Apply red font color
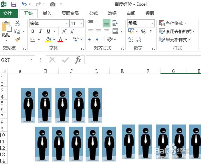The height and width of the screenshot is (164, 201). pyautogui.click(x=60, y=39)
